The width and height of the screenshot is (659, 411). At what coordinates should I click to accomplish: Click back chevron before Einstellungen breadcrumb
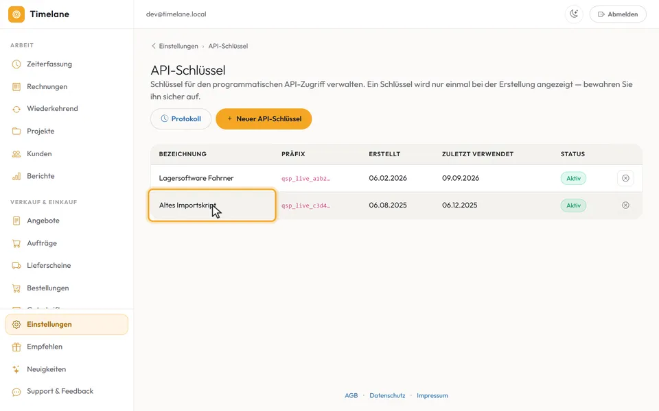(153, 46)
